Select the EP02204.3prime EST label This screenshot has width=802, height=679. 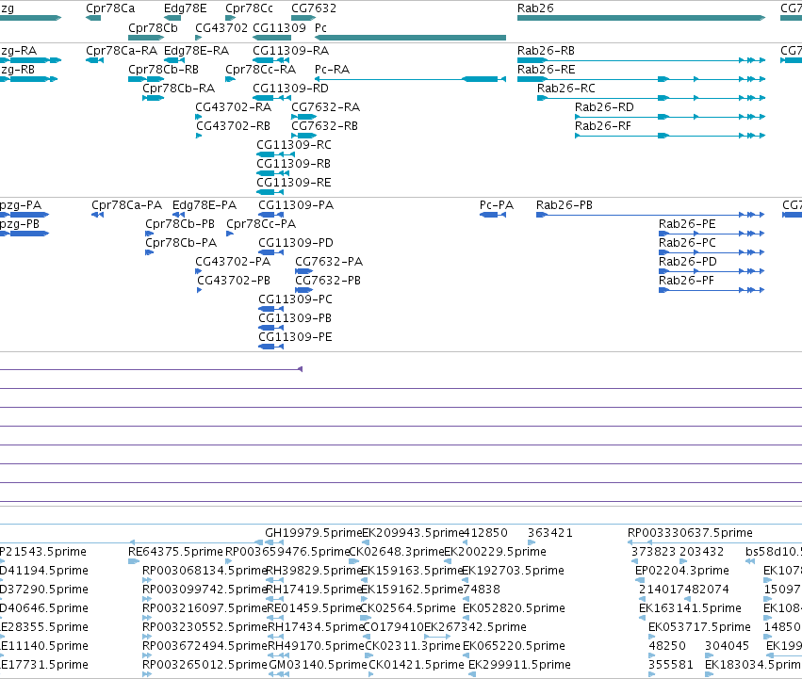tap(682, 571)
